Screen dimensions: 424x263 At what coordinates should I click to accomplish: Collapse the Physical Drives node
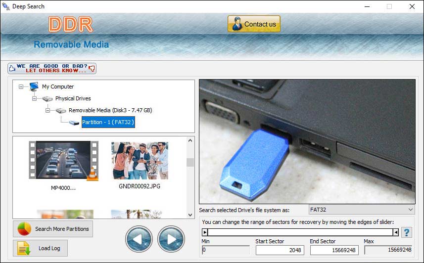[34, 99]
